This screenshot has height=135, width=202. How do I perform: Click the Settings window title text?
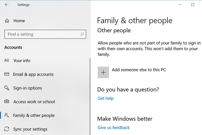point(24,5)
